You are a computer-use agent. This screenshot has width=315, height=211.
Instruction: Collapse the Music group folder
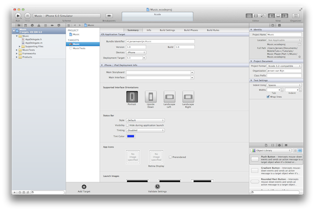(17, 36)
